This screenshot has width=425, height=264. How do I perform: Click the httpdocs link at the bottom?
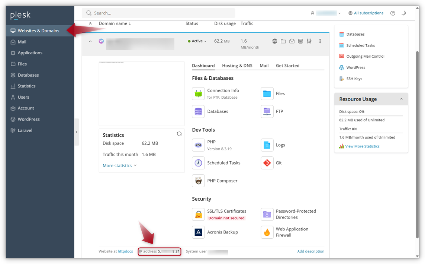pos(125,251)
